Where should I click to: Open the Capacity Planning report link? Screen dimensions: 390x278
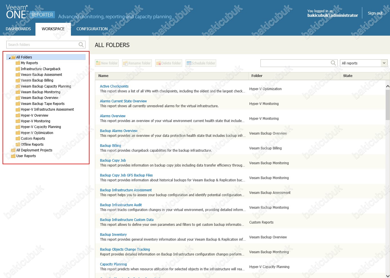pos(113,264)
